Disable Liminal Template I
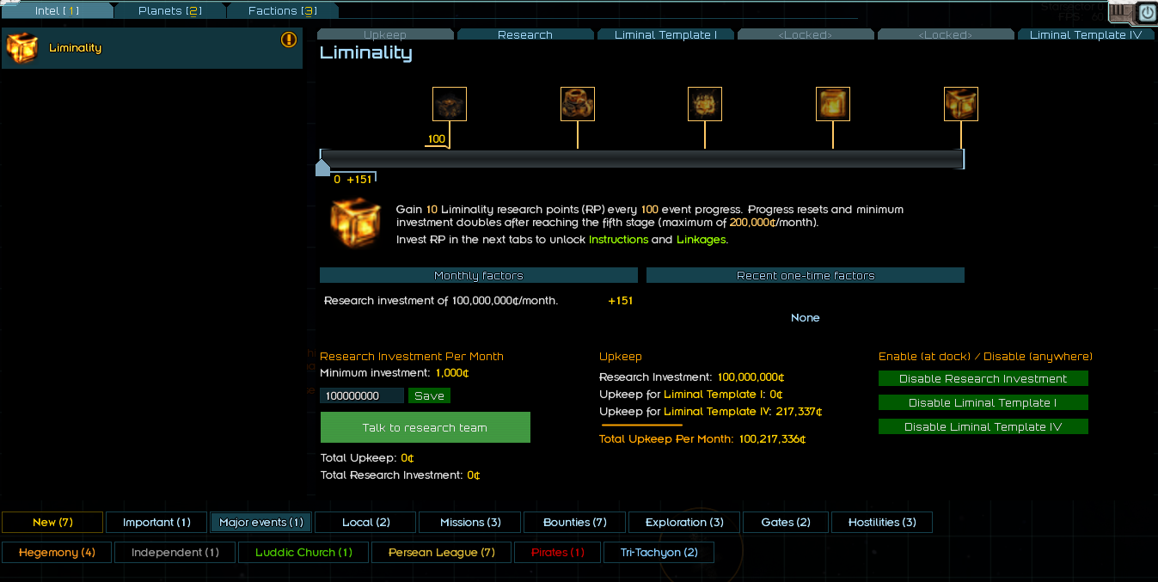Viewport: 1158px width, 582px height. tap(983, 403)
